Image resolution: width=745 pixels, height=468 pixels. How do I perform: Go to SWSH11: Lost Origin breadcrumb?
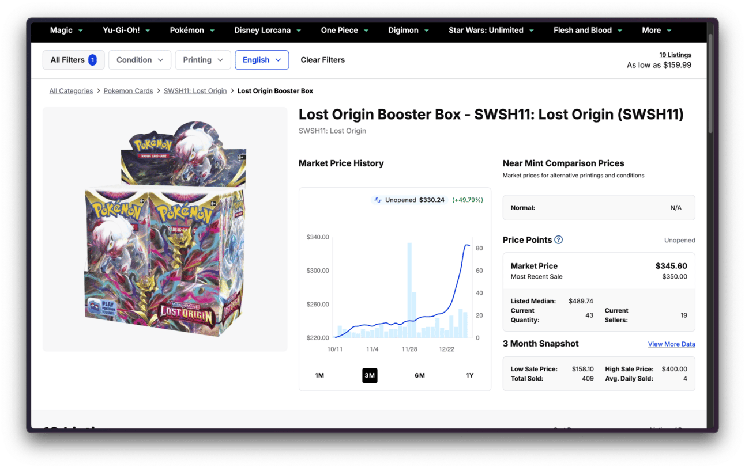click(x=195, y=91)
